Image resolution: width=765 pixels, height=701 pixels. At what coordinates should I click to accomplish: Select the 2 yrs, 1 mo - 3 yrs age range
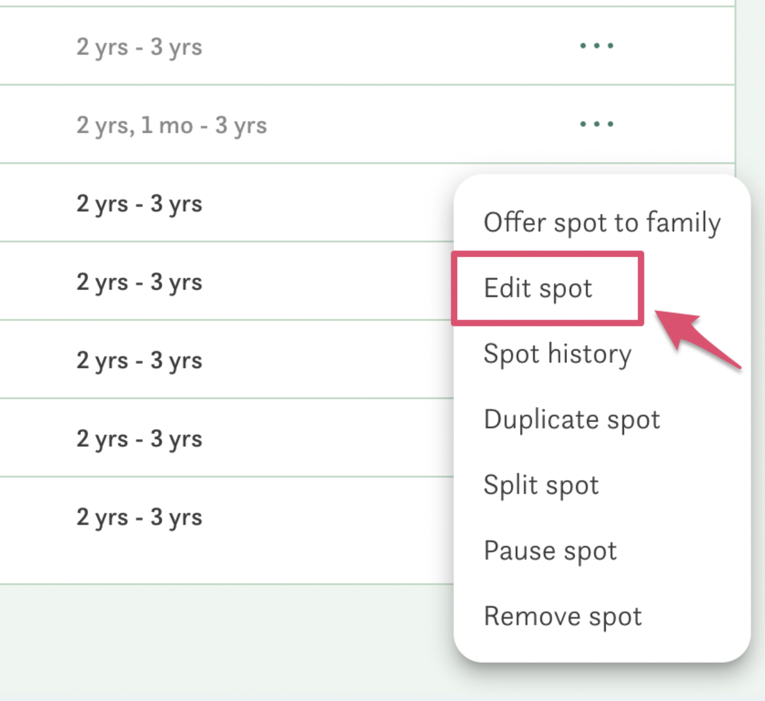pos(172,125)
